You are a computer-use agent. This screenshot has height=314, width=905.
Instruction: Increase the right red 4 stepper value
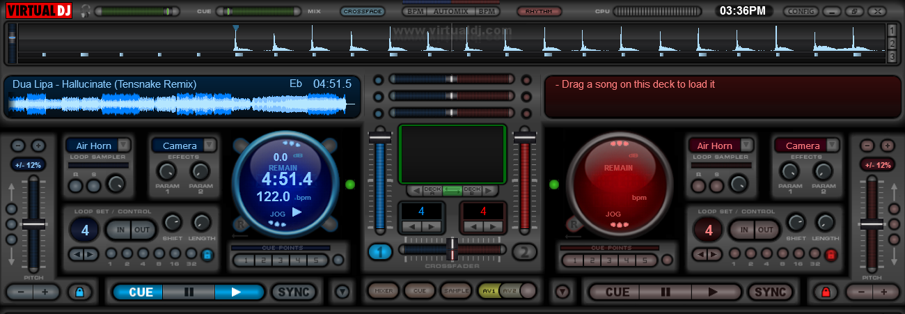coord(493,227)
